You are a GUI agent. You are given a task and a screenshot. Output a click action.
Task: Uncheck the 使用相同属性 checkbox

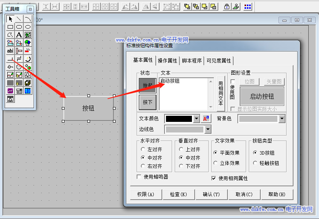(x=214, y=178)
